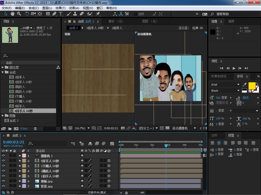The width and height of the screenshot is (261, 195).
Task: Click the 切换开关/模式 button
Action: point(97,192)
